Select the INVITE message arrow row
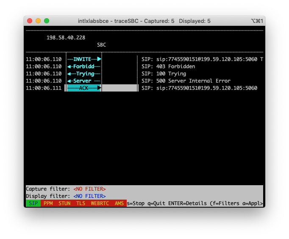Screen dimensions: 289x239 pyautogui.click(x=84, y=59)
